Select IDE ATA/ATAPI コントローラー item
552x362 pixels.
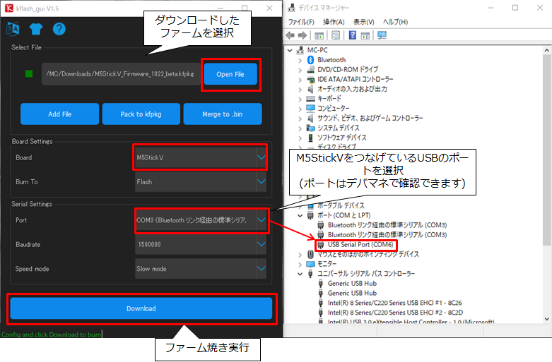(x=356, y=79)
